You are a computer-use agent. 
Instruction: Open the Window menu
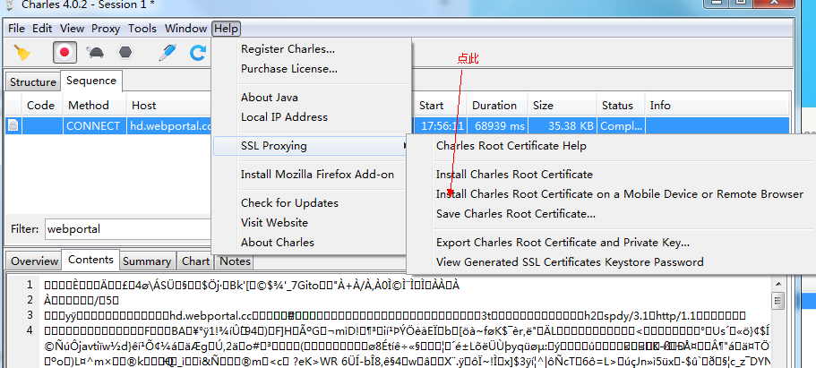tap(185, 29)
